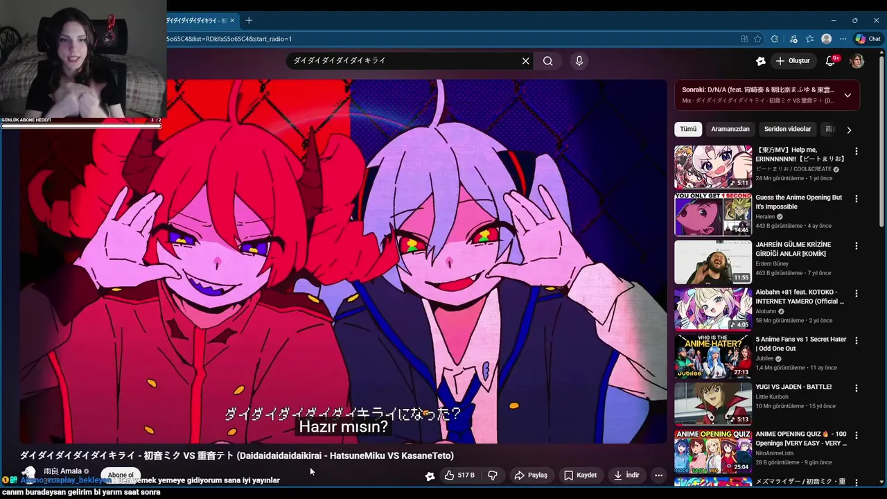
Task: Show more filter chips with right arrow
Action: 849,130
